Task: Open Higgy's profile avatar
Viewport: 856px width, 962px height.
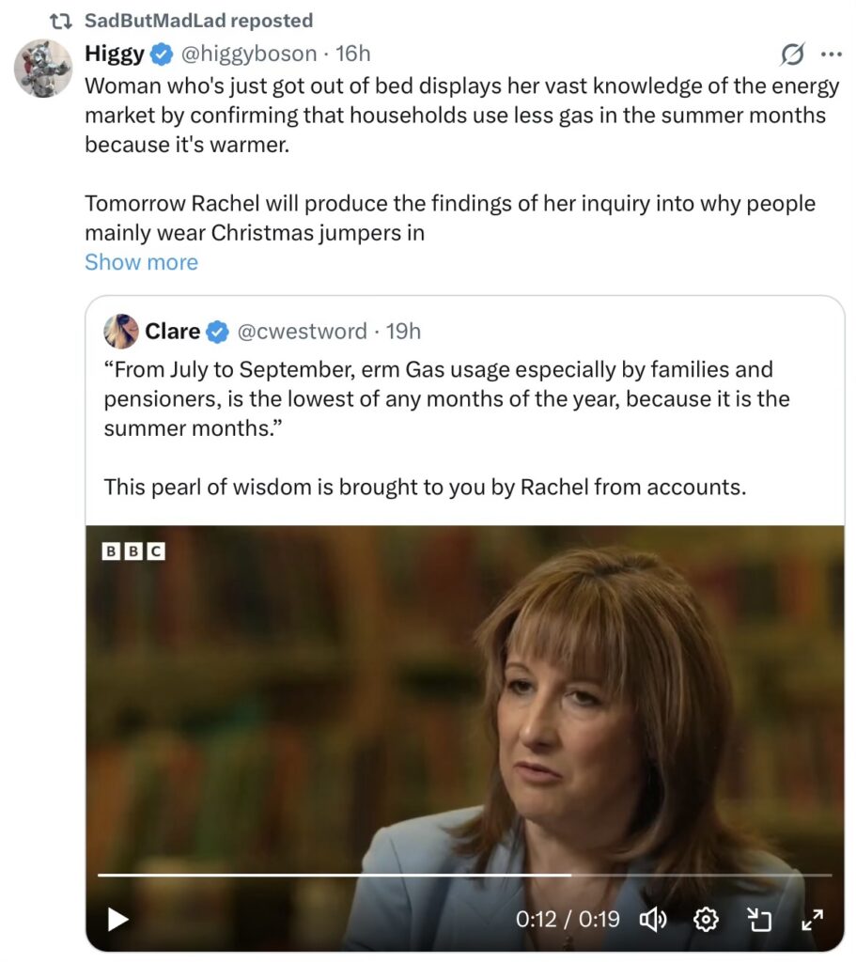Action: [43, 69]
